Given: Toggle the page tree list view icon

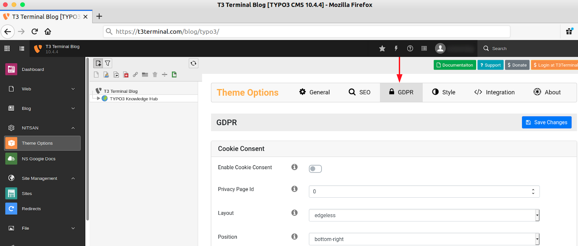Looking at the screenshot, I should [x=22, y=48].
